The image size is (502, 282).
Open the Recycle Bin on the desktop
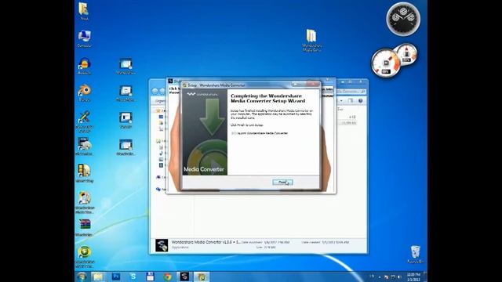[x=415, y=255]
